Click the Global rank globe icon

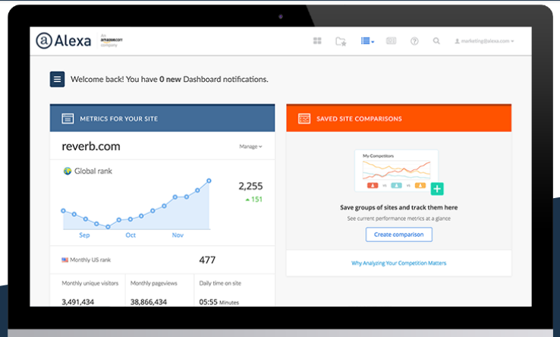point(68,172)
